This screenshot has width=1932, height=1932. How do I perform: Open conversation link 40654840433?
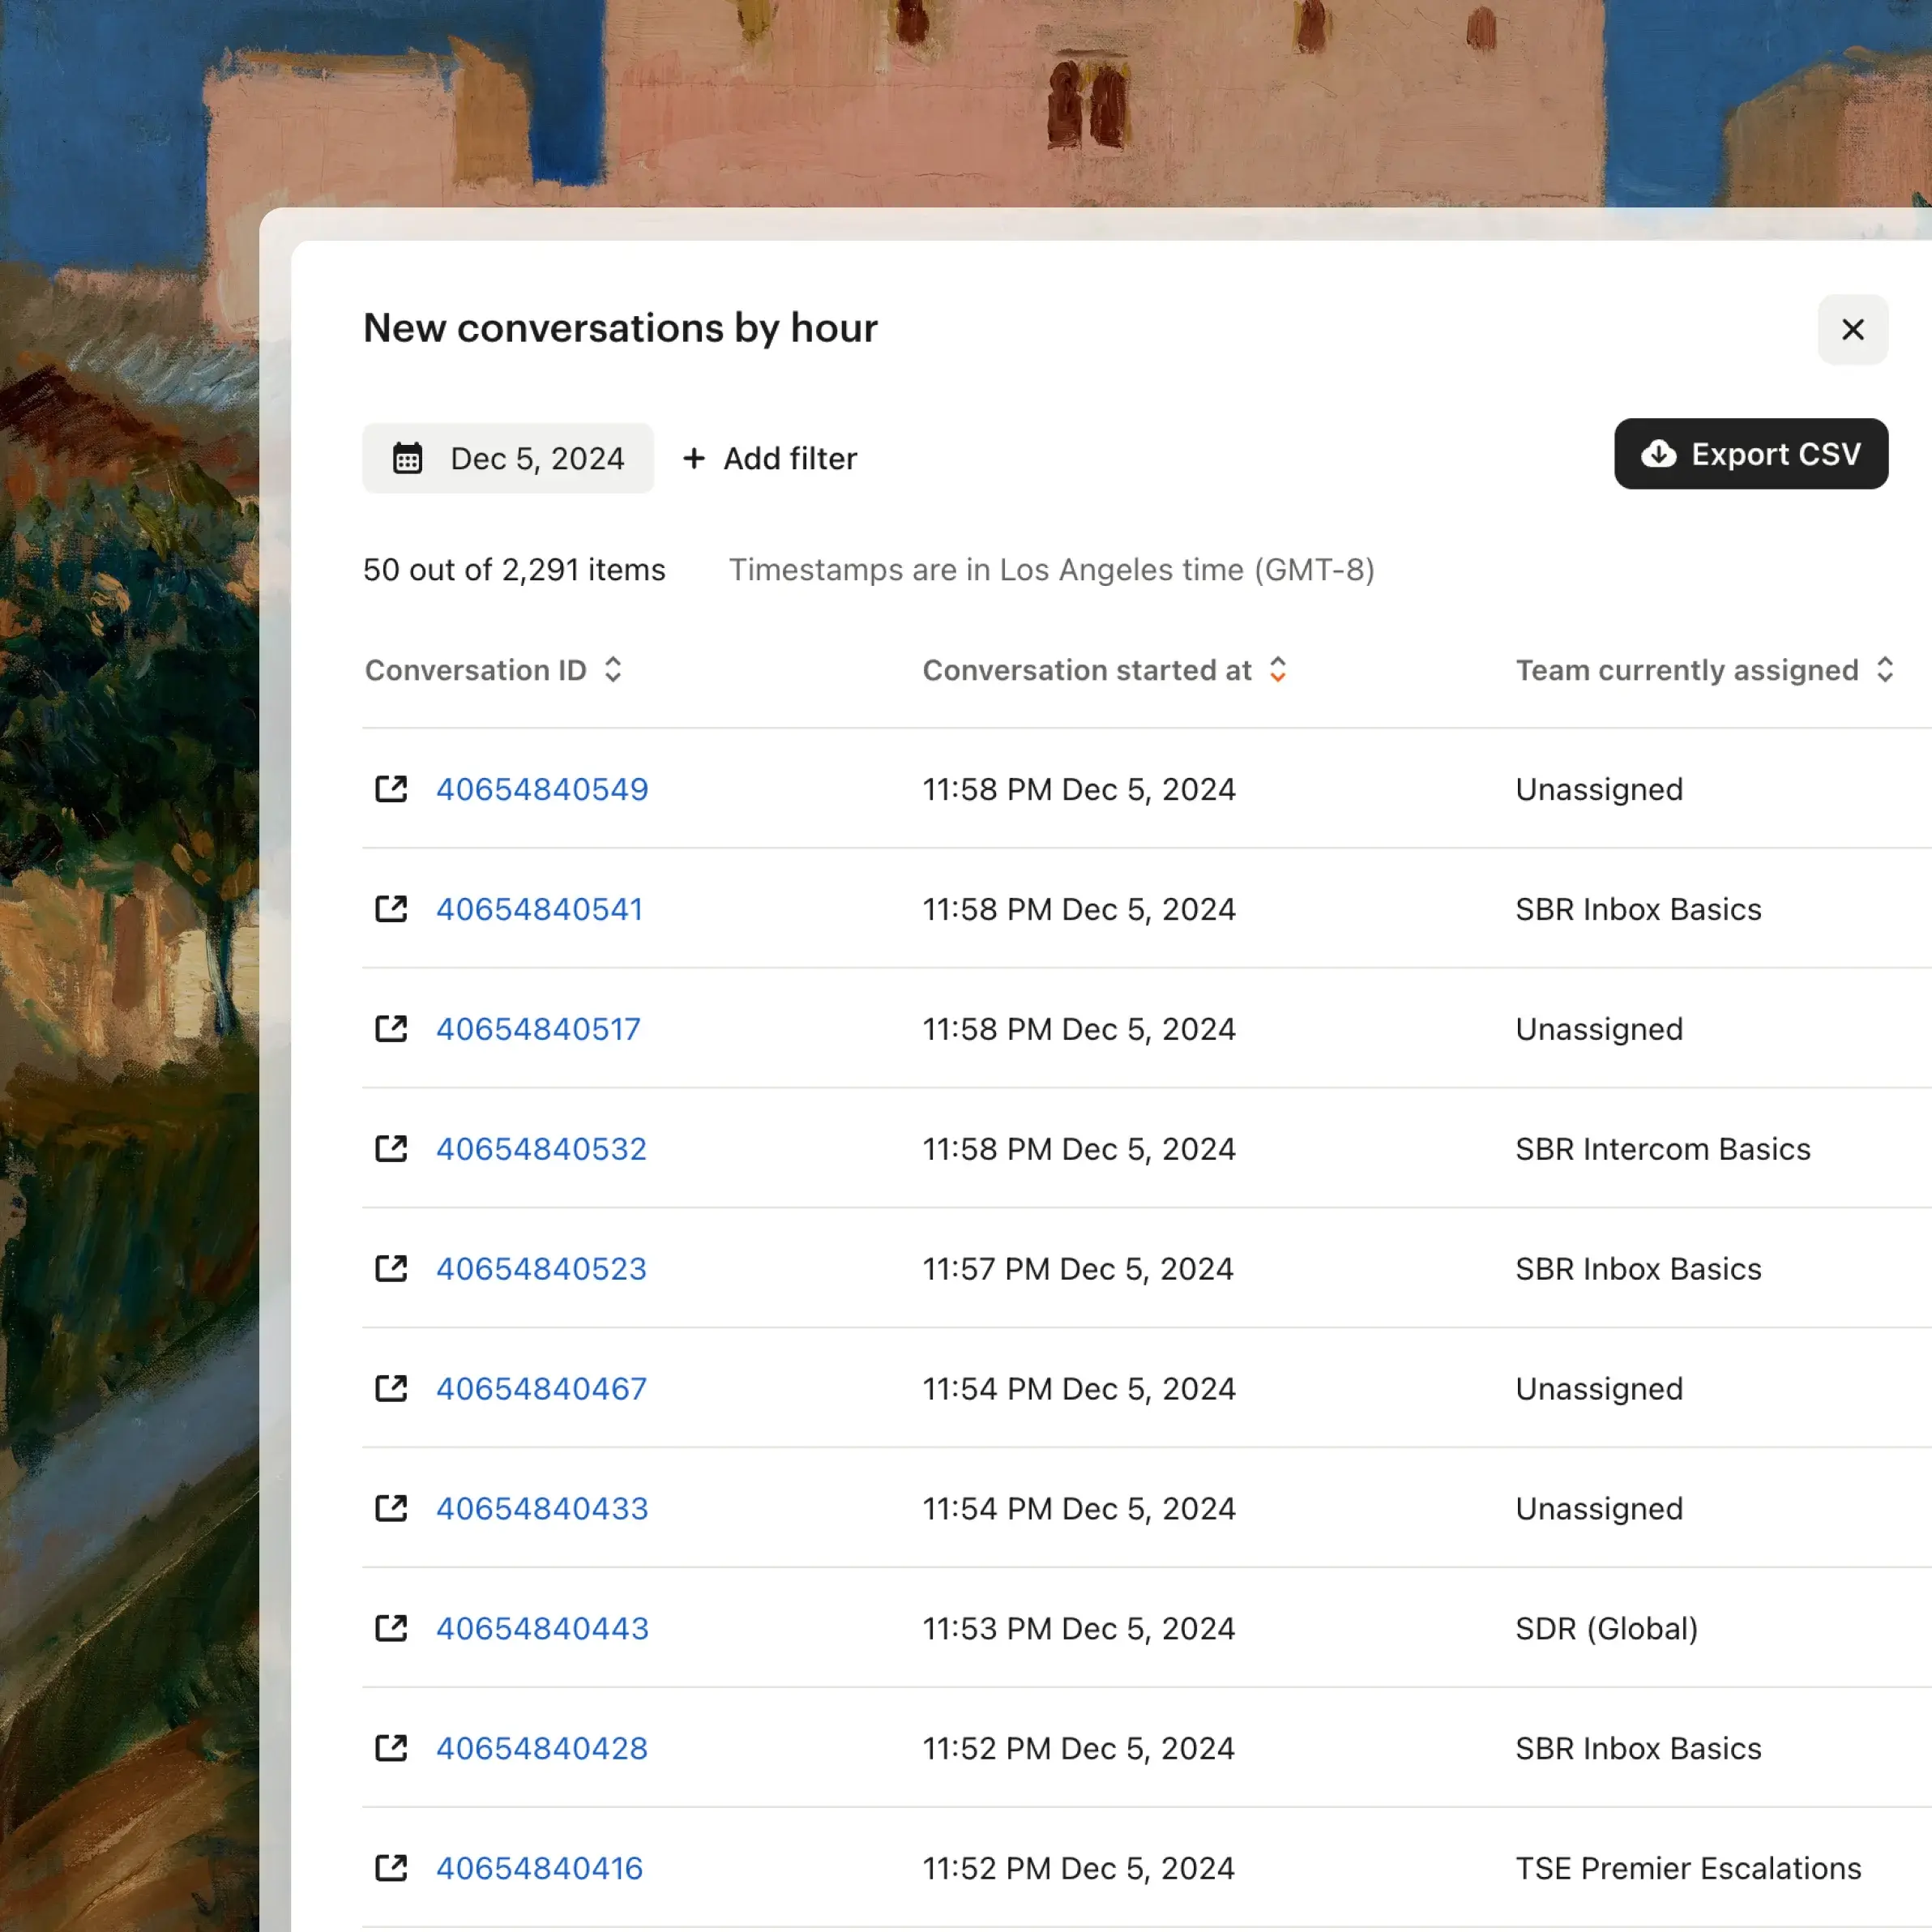pyautogui.click(x=542, y=1509)
